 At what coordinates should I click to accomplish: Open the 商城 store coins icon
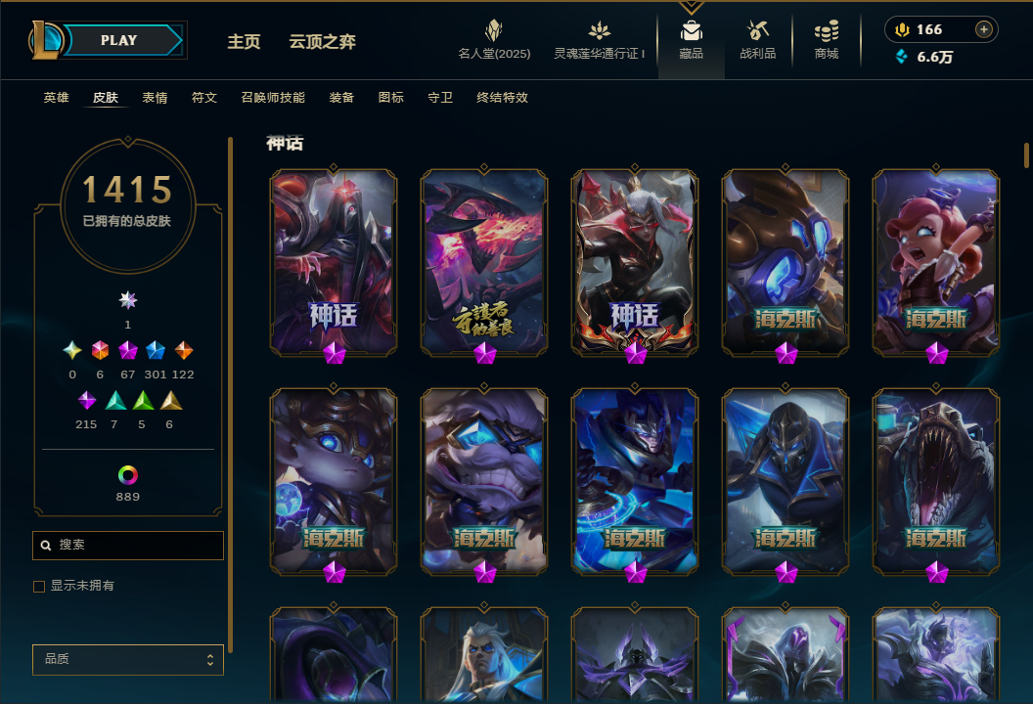click(827, 31)
